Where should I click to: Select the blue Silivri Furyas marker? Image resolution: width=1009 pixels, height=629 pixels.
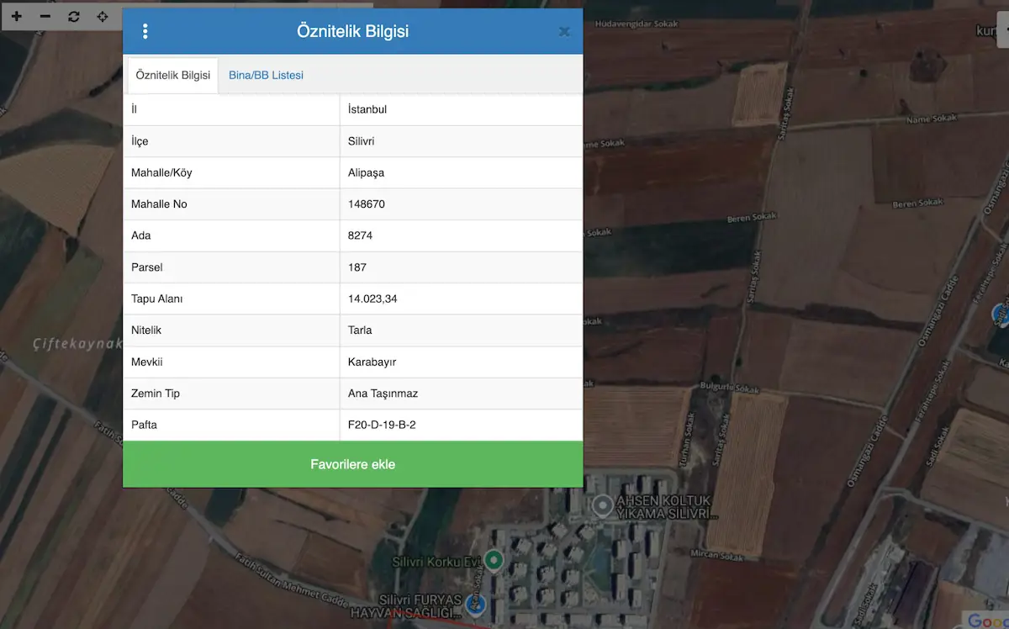[x=475, y=604]
